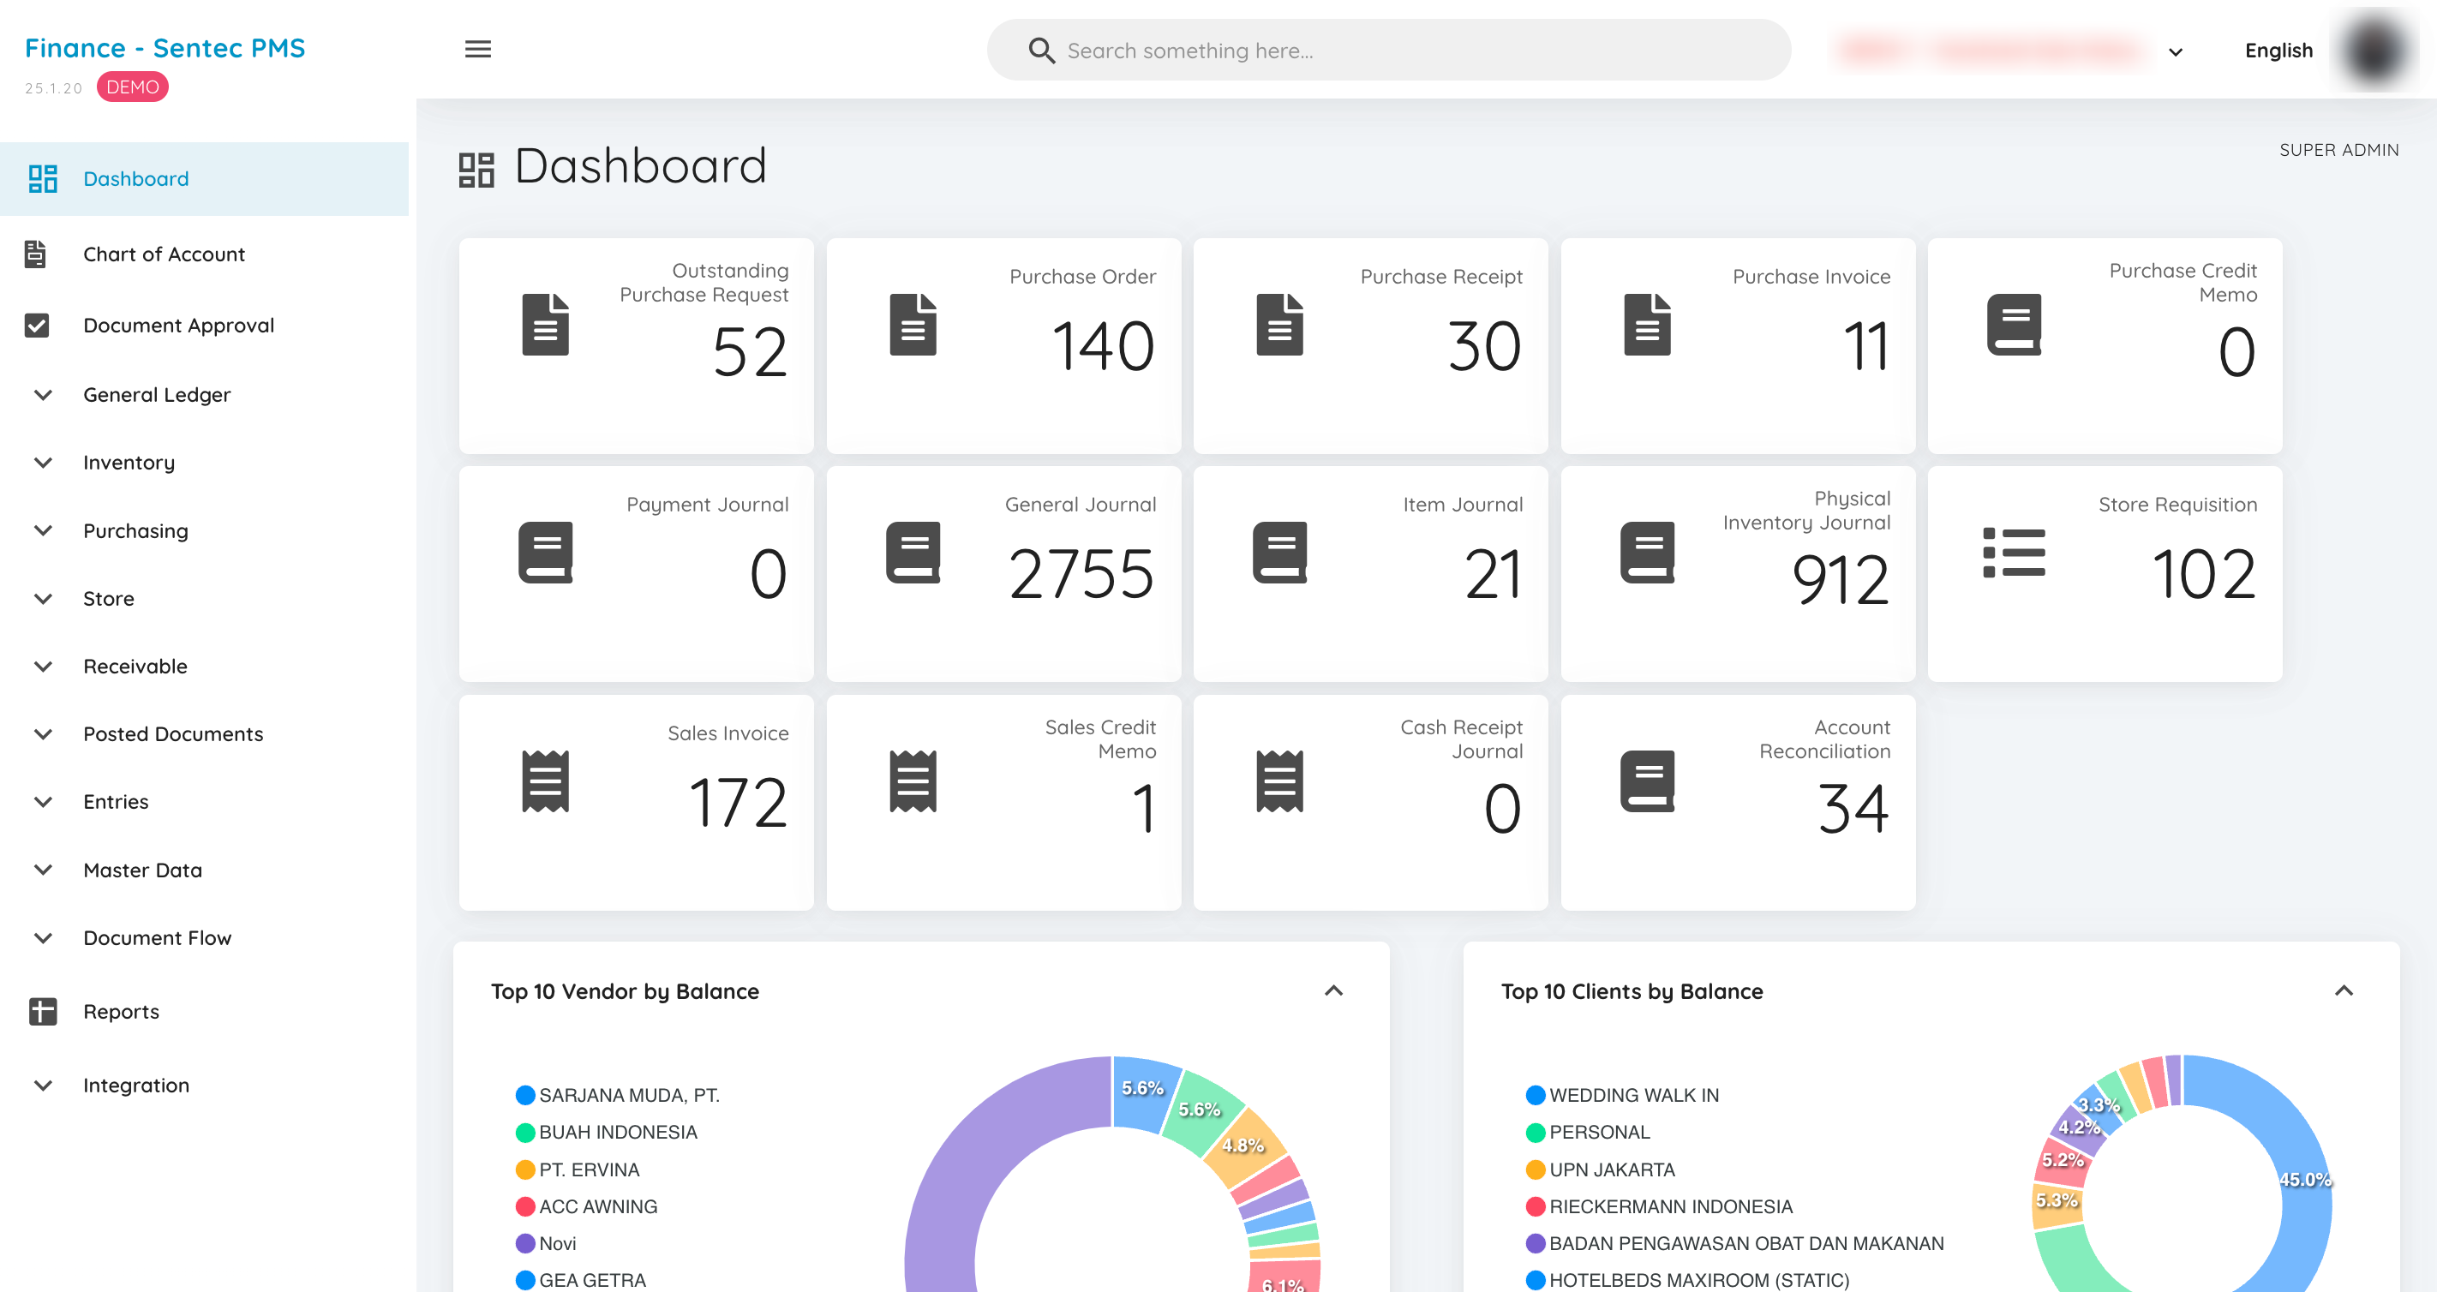
Task: Click the Finance - Sentec PMS title link
Action: tap(165, 47)
